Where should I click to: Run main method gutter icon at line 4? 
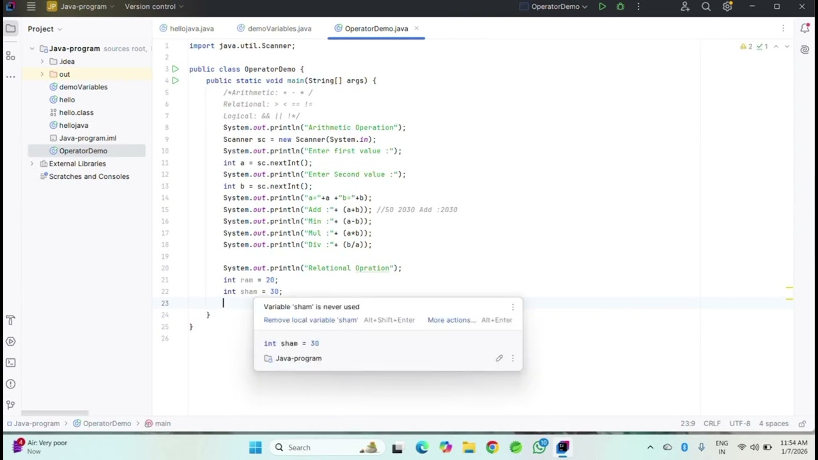176,80
